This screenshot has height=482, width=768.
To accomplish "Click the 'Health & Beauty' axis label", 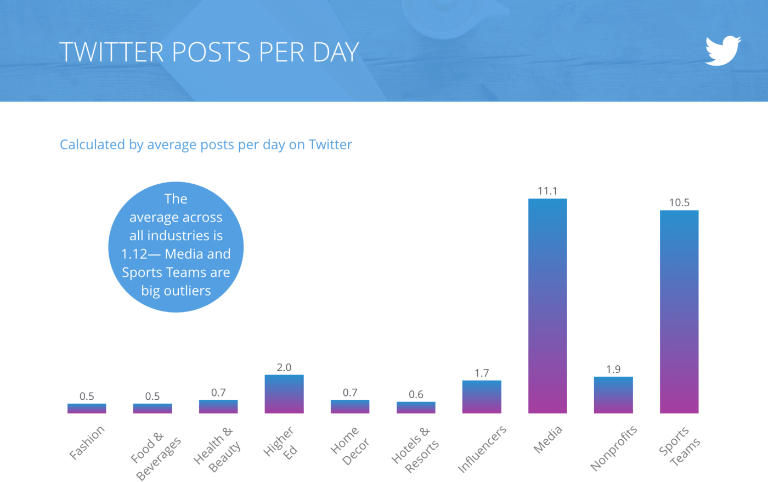I will pos(218,449).
